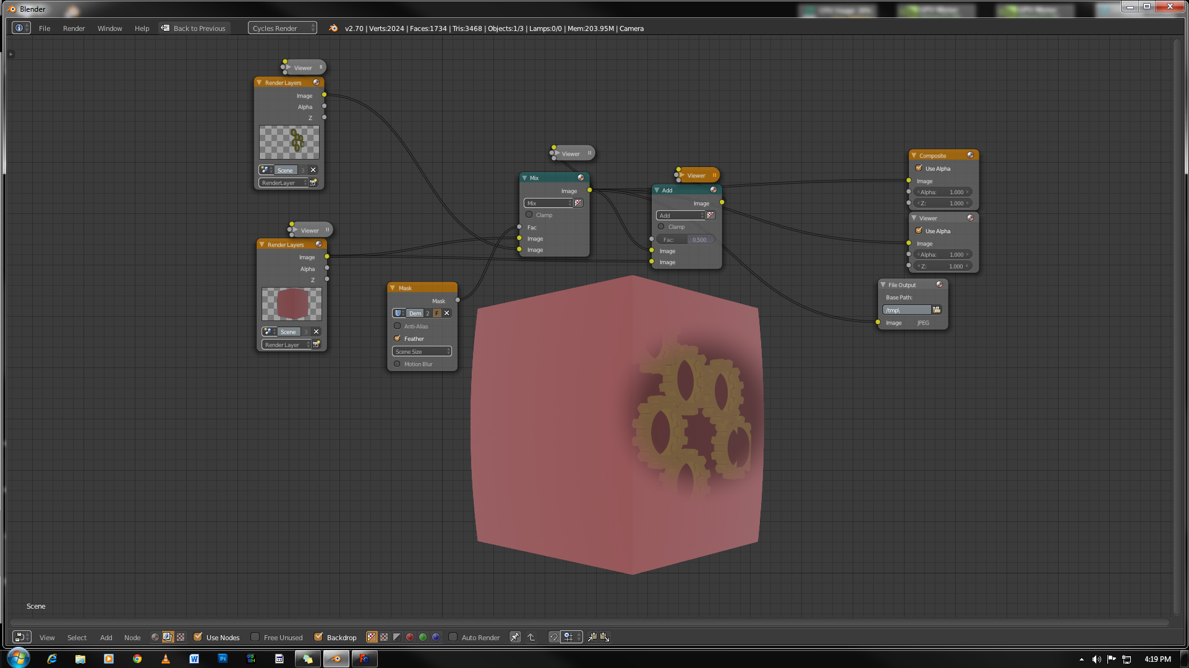Show the backdrop green channel only
The height and width of the screenshot is (668, 1189).
(423, 637)
